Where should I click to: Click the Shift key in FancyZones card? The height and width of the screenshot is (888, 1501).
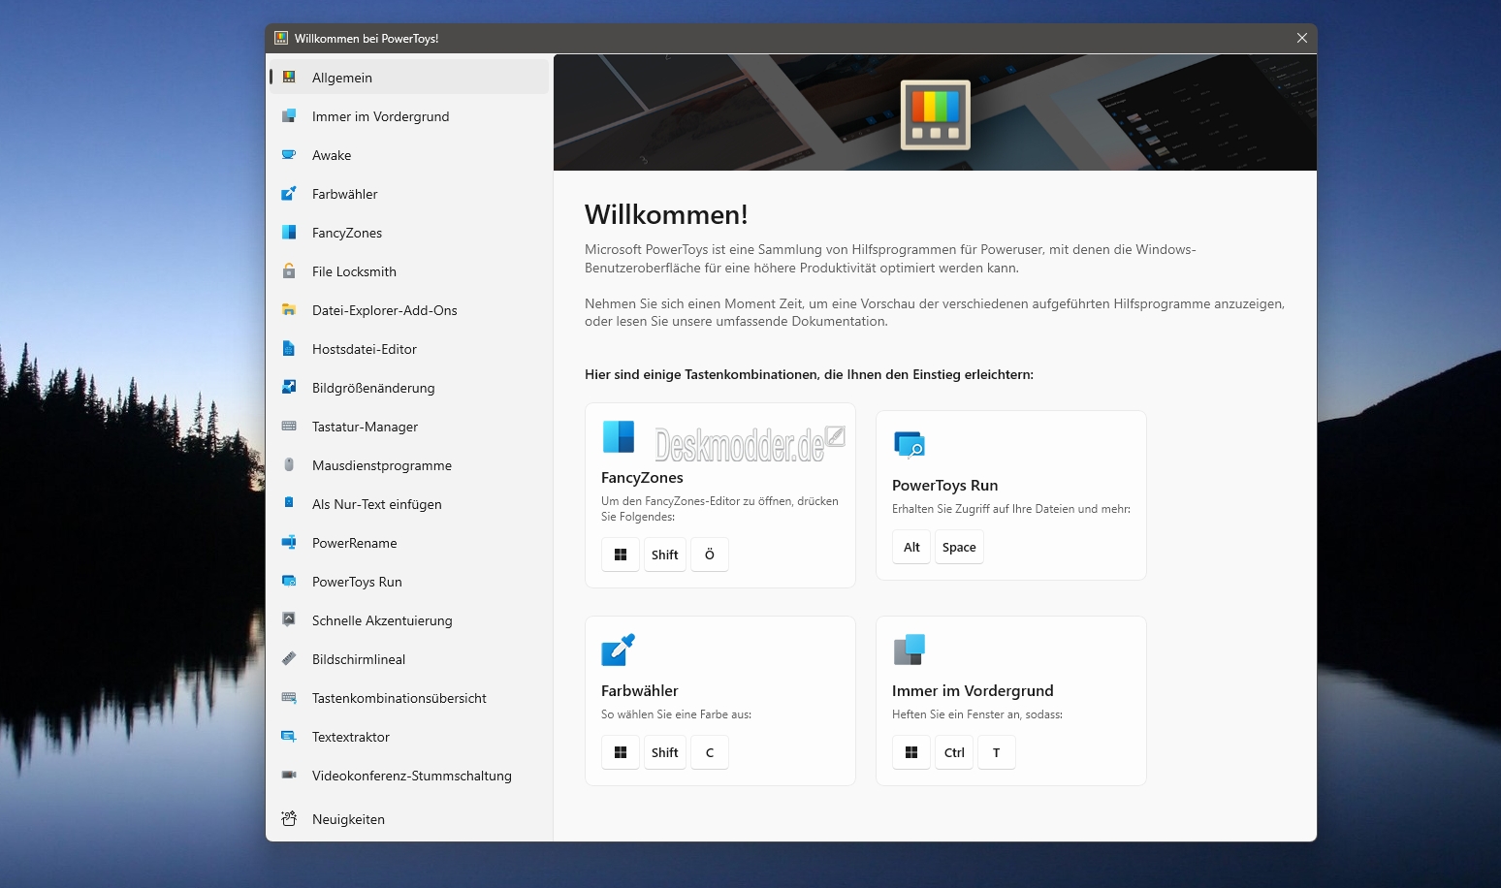pos(665,555)
